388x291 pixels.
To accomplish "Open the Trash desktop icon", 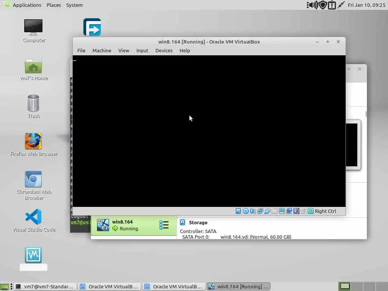I will [33, 106].
